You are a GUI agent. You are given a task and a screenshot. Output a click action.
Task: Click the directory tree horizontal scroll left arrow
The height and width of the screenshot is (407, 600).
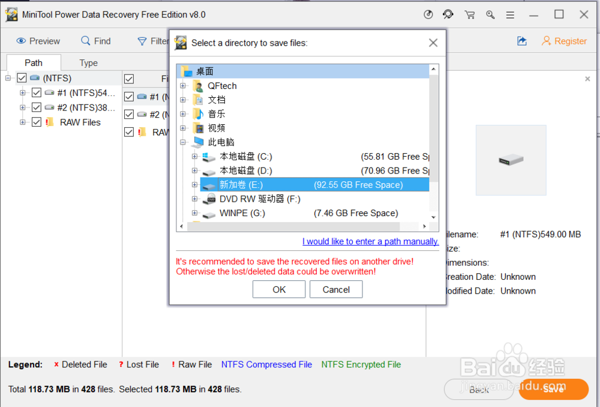tap(181, 226)
